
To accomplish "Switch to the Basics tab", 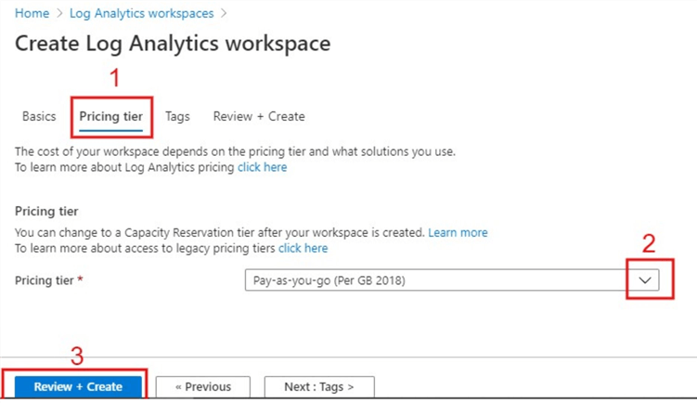I will [x=39, y=117].
